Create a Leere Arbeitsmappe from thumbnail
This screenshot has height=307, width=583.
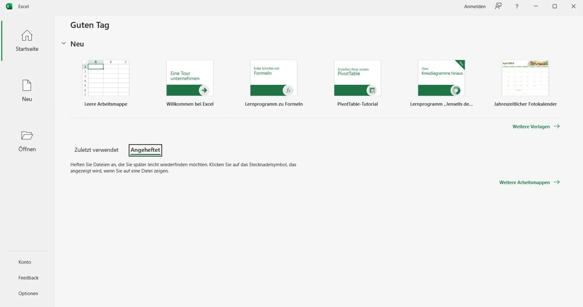point(106,78)
